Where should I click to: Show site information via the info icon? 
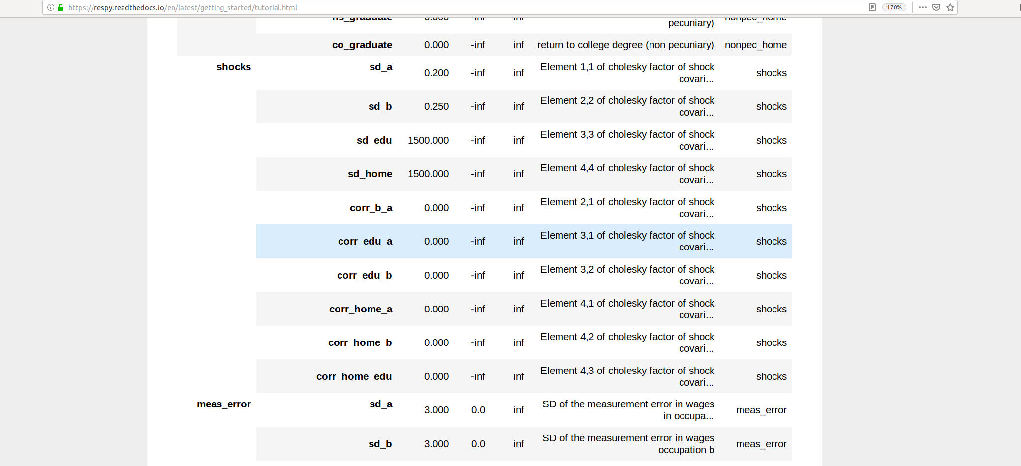(x=51, y=7)
